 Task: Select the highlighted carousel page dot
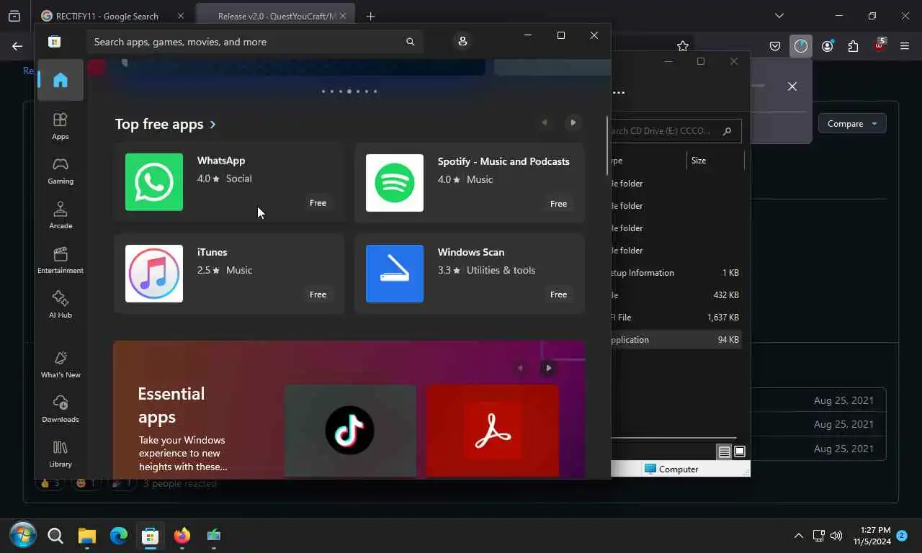pyautogui.click(x=349, y=91)
